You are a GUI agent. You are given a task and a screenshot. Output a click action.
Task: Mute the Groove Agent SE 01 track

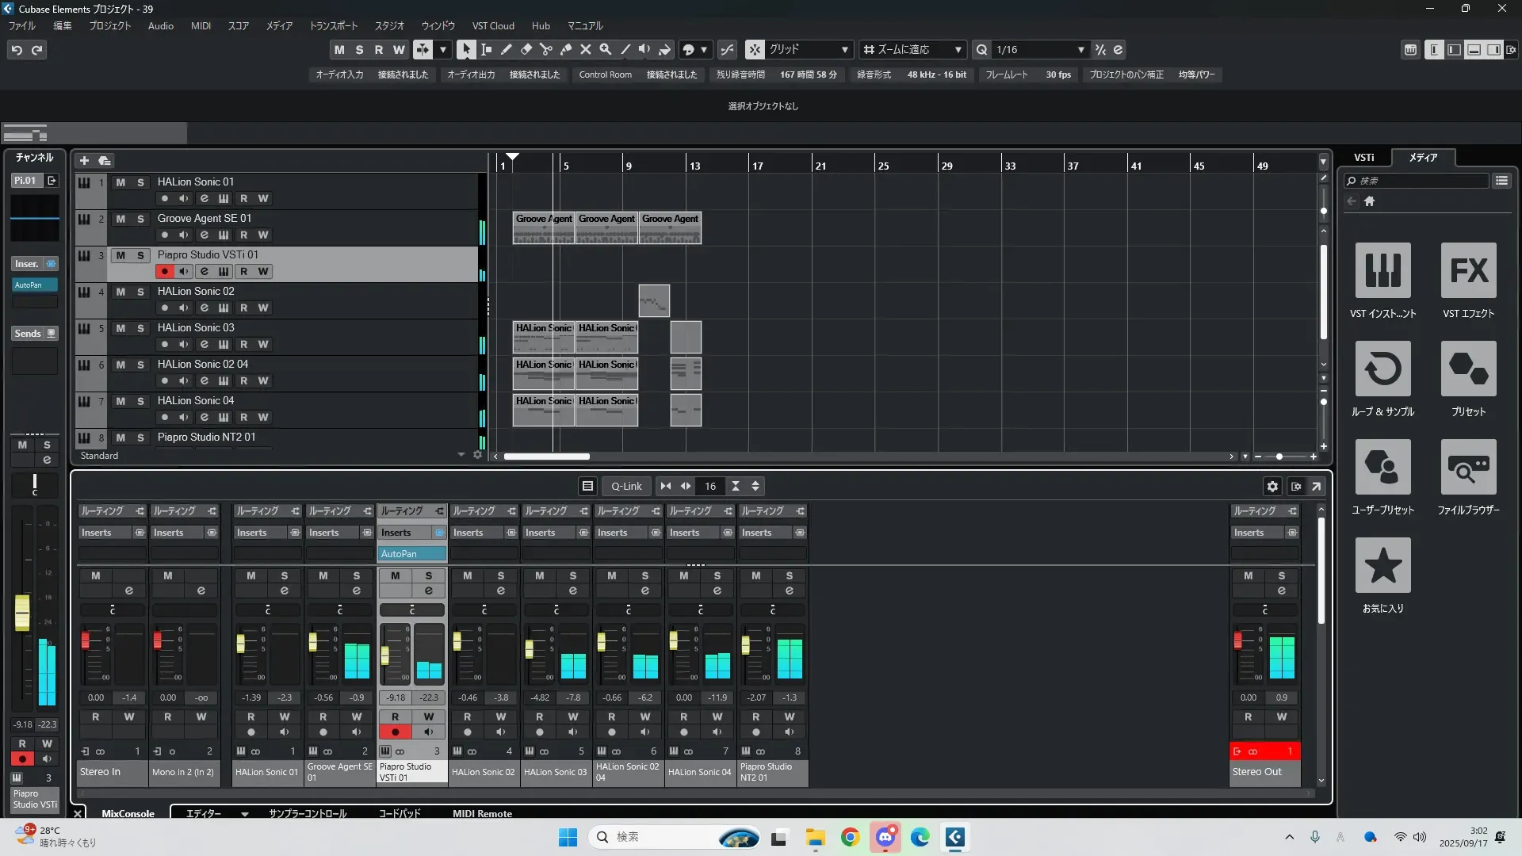pyautogui.click(x=120, y=219)
